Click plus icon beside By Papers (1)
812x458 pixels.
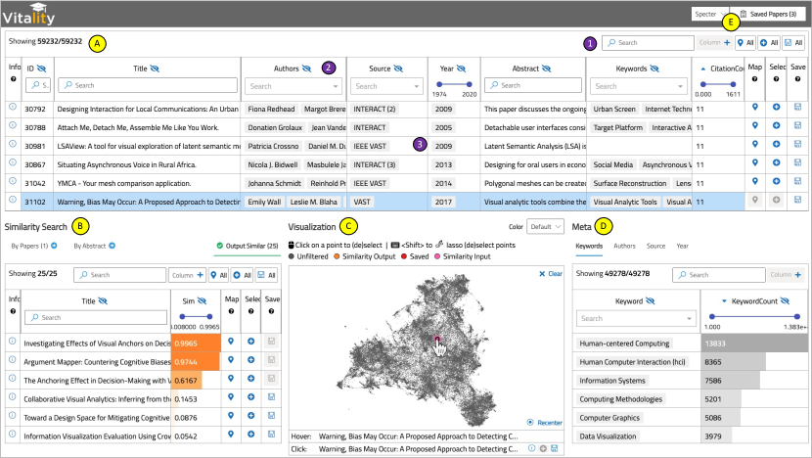point(55,246)
